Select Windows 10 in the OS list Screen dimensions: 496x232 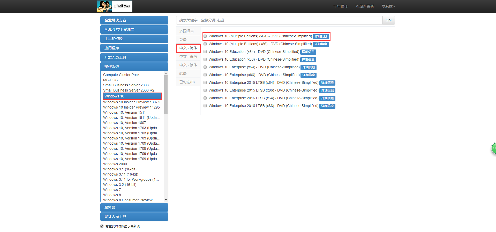tap(132, 96)
